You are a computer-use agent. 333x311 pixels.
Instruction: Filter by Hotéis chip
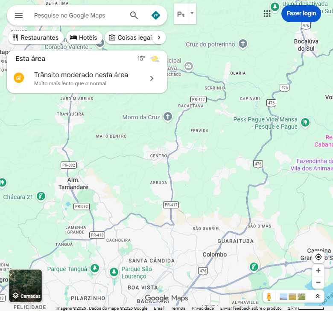[84, 38]
